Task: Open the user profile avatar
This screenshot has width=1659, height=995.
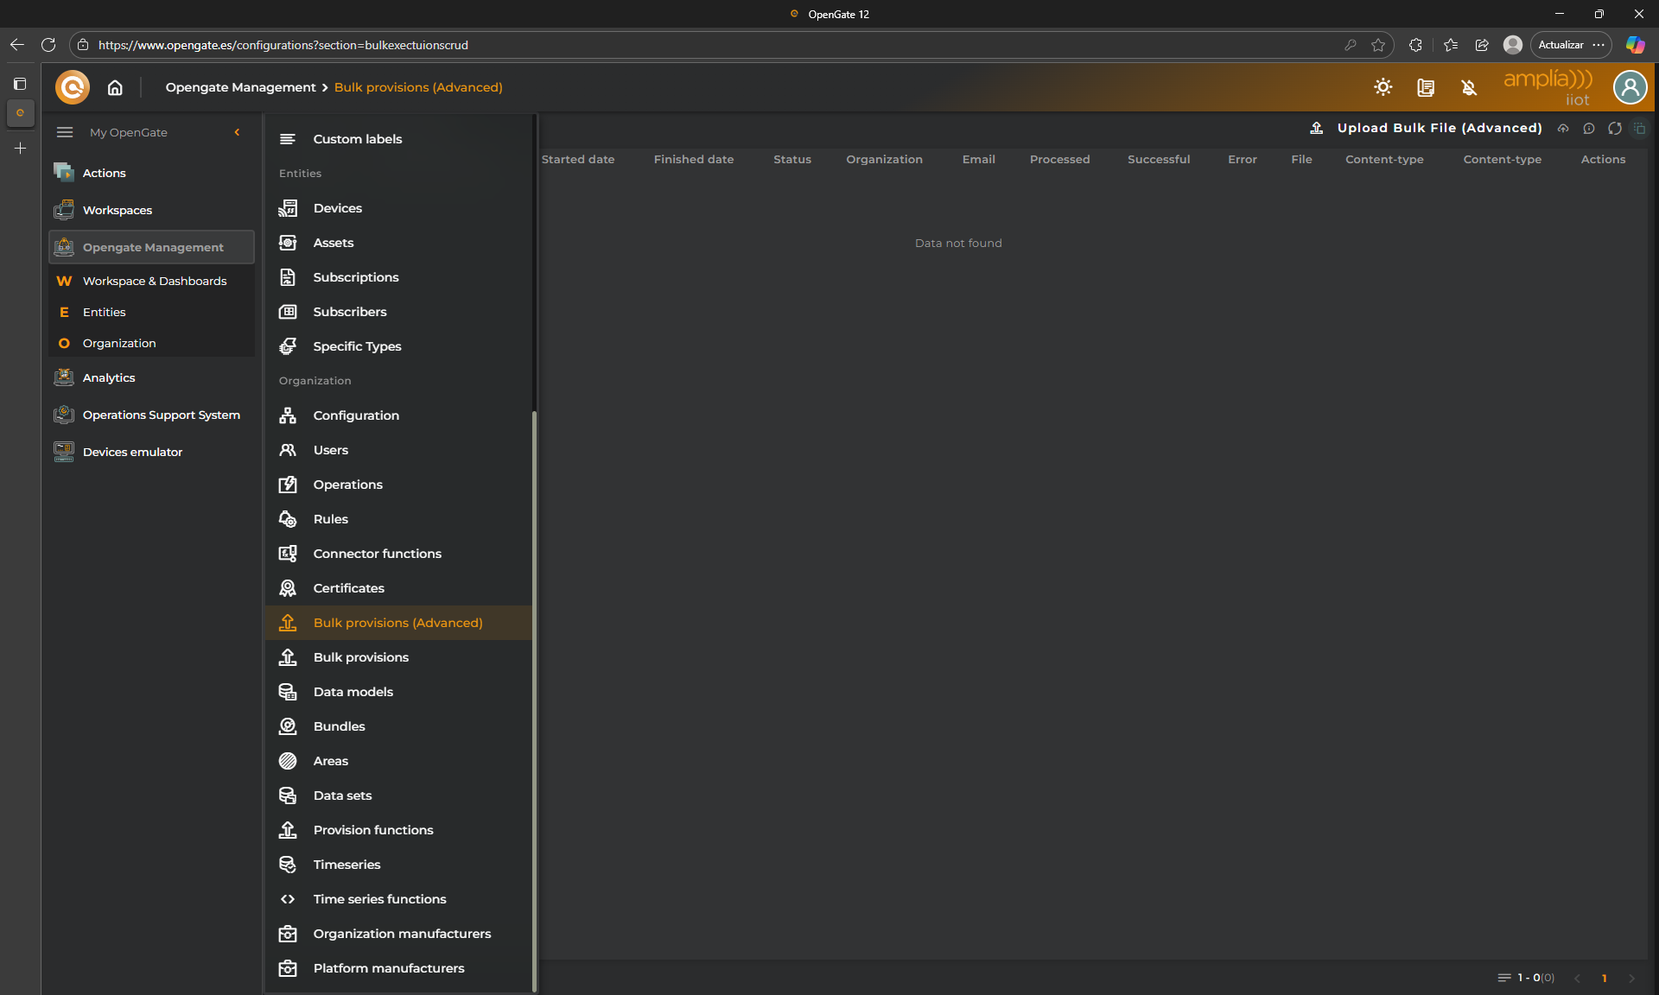Action: (x=1630, y=87)
